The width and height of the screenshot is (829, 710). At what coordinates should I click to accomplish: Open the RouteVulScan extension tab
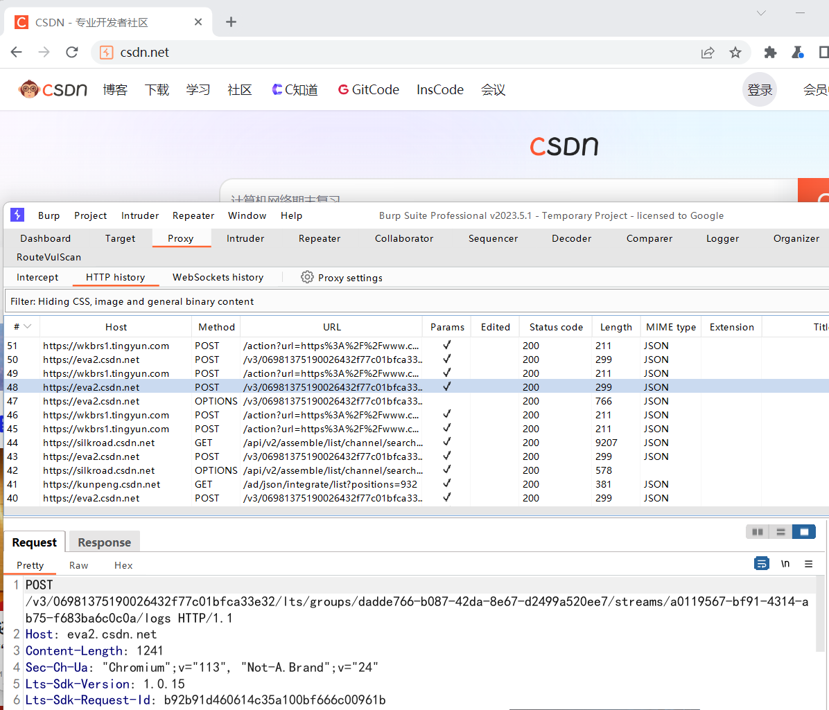pyautogui.click(x=49, y=257)
